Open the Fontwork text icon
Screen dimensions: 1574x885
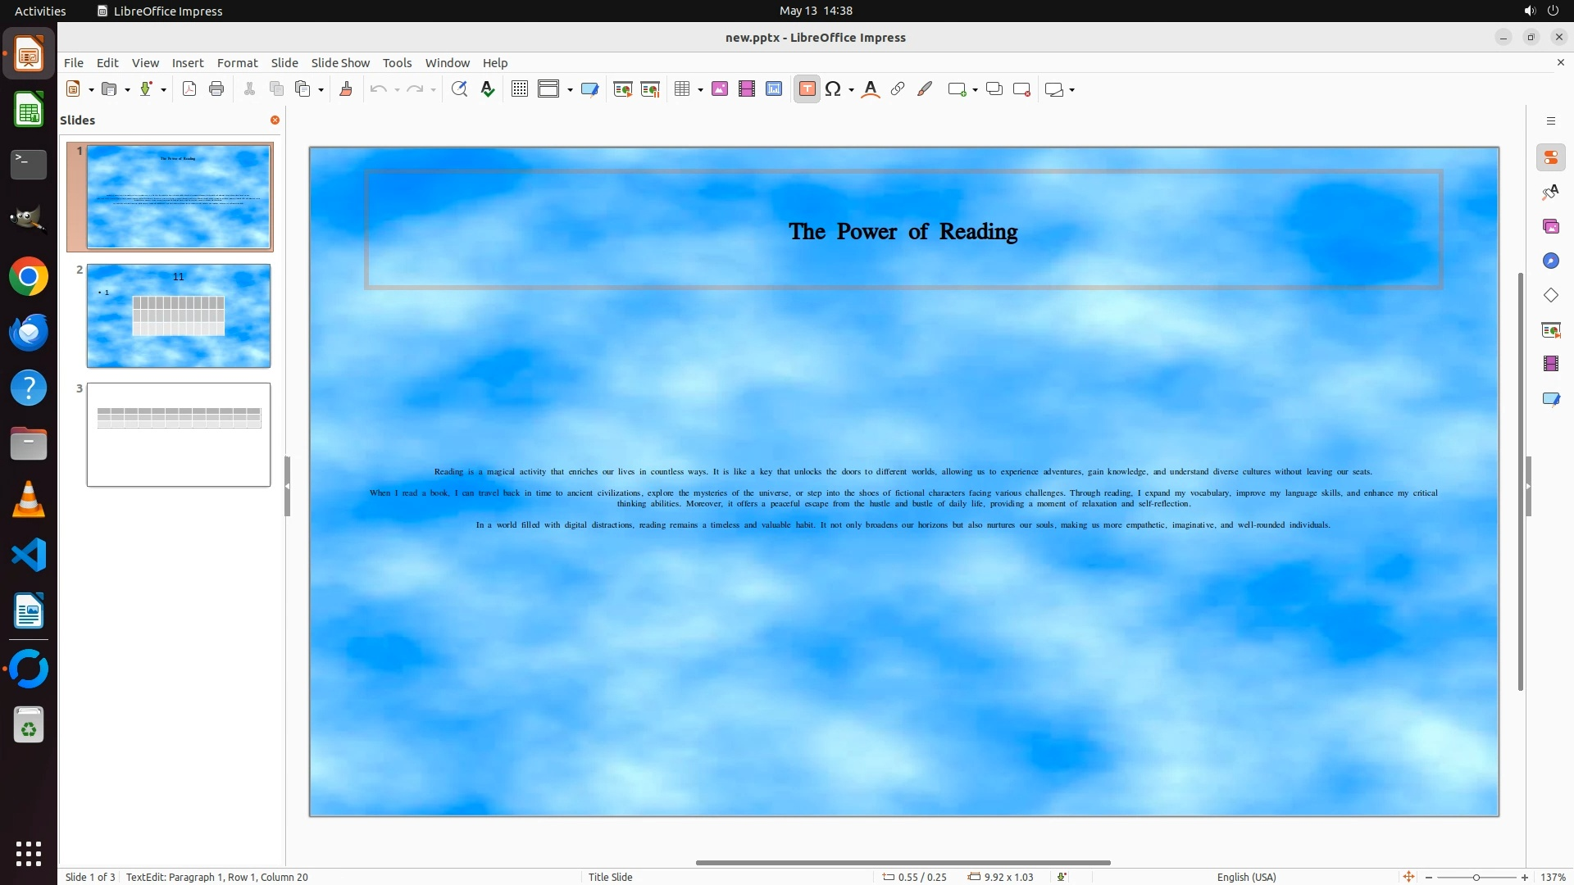pyautogui.click(x=871, y=89)
